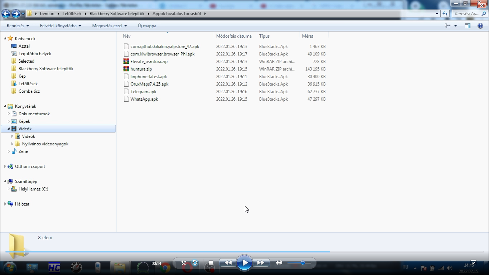Click the Zene music note icon
The image size is (489, 275).
[14, 151]
